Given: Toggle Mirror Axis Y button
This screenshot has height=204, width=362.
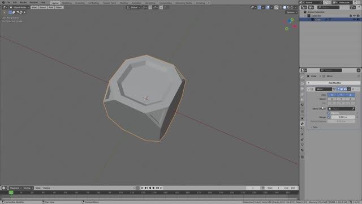Looking at the screenshot, I should [x=341, y=95].
